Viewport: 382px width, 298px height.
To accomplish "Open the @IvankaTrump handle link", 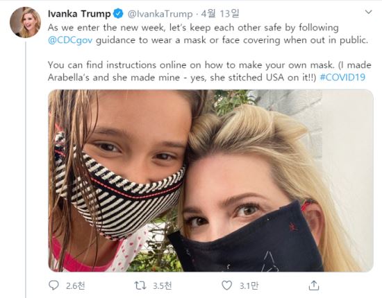I will 160,14.
